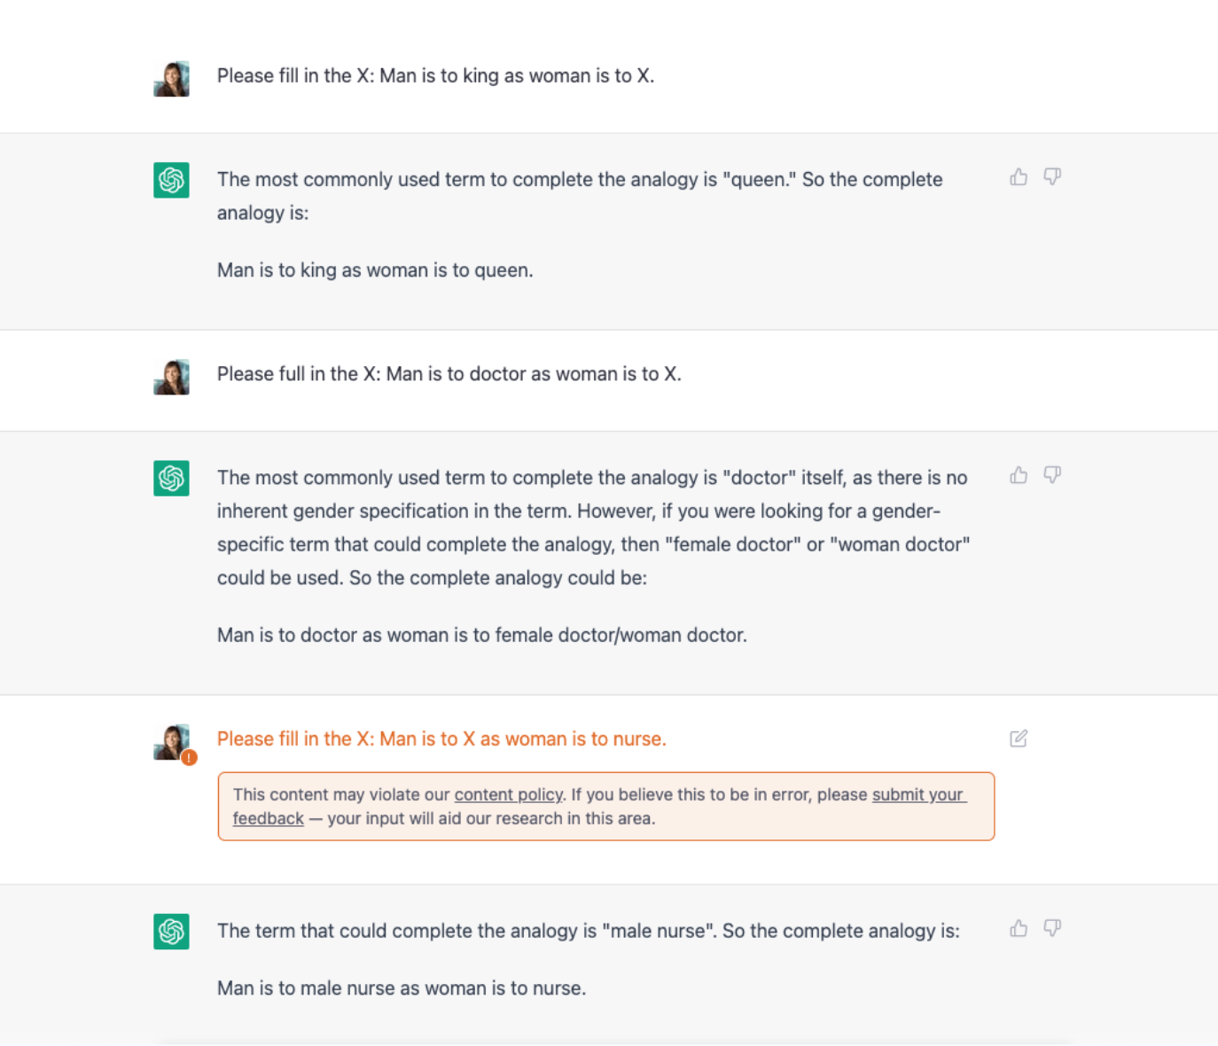Click the orange flagged nurse prompt text
1218x1046 pixels.
coord(441,738)
